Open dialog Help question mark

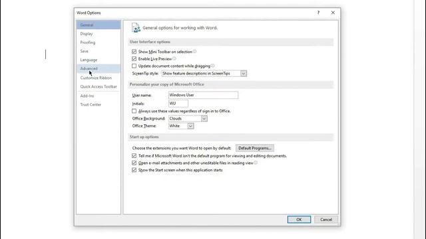point(318,13)
